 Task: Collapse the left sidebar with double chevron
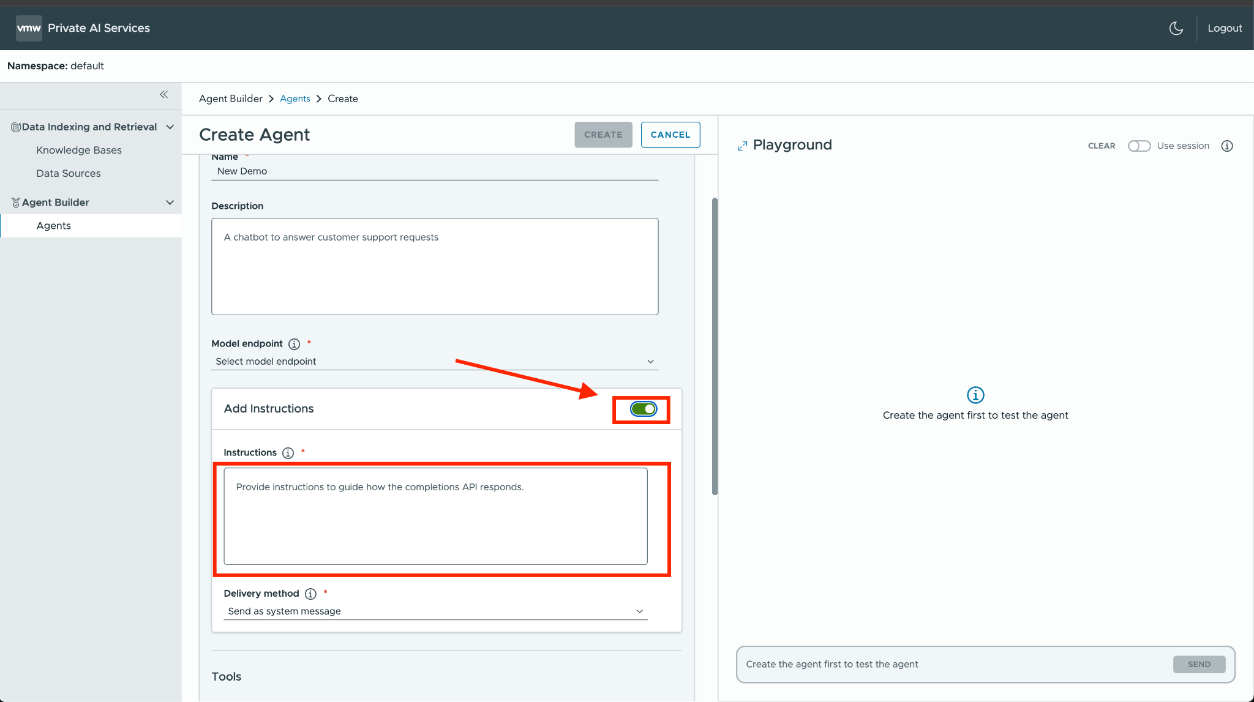point(163,94)
